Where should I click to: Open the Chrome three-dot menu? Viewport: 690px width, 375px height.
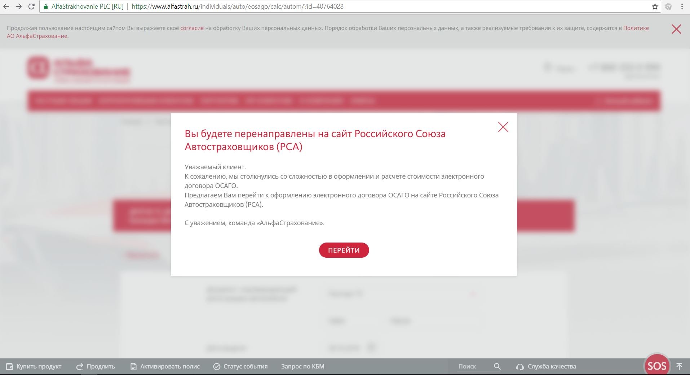pos(682,6)
